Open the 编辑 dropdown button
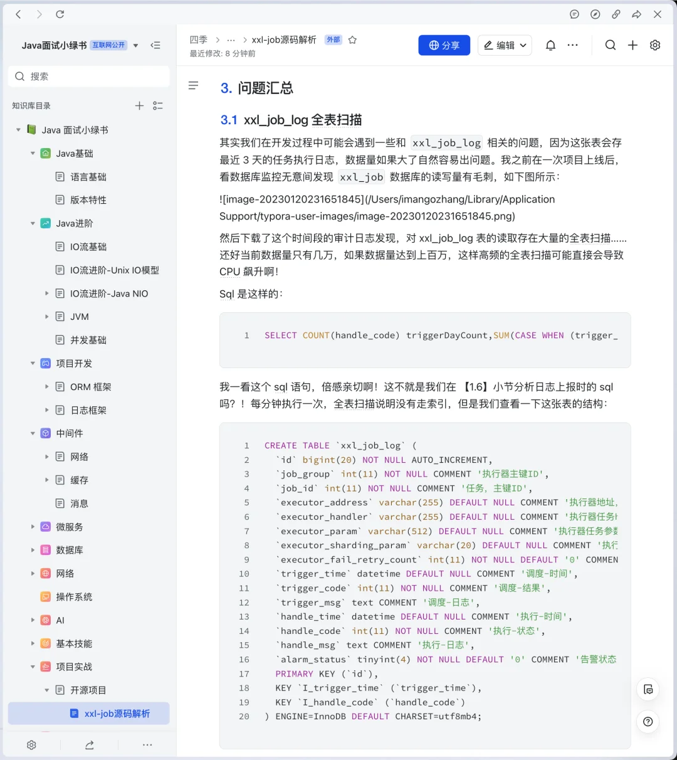Viewport: 677px width, 760px height. [x=505, y=45]
